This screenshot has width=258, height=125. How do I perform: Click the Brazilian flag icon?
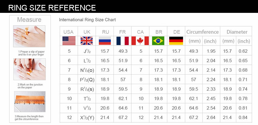pos(158,41)
